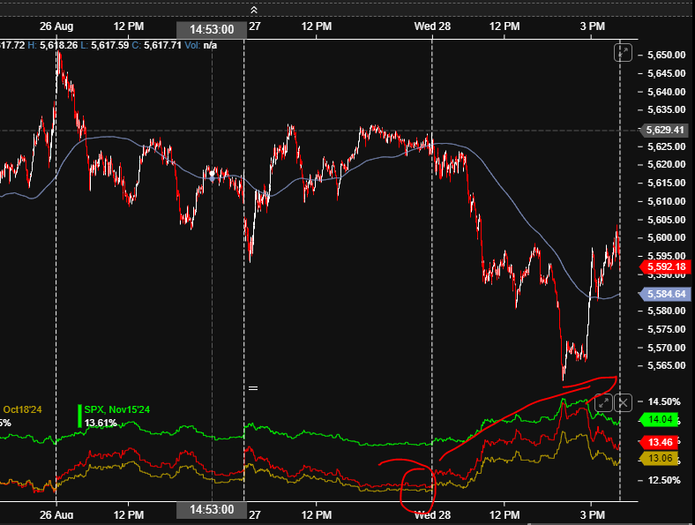Click the yellow 13.06 volatility tag

tap(660, 459)
